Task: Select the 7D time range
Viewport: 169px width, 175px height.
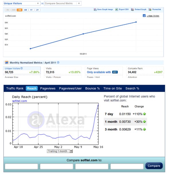Action: [7, 10]
